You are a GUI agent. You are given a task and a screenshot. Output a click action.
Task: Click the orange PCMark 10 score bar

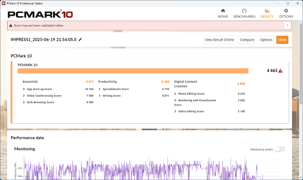point(133,71)
